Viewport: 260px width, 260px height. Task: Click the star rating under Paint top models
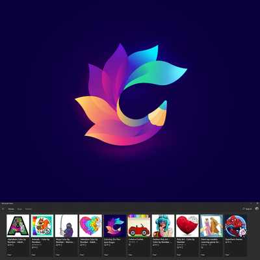pyautogui.click(x=206, y=244)
